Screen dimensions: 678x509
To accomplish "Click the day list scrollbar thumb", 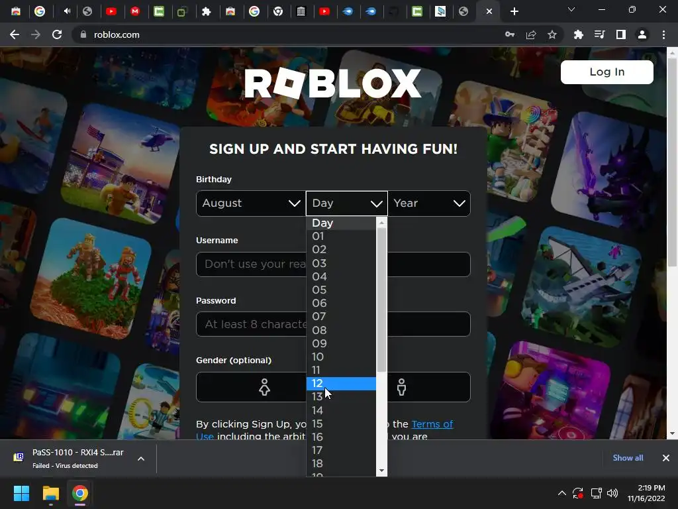I will click(381, 300).
